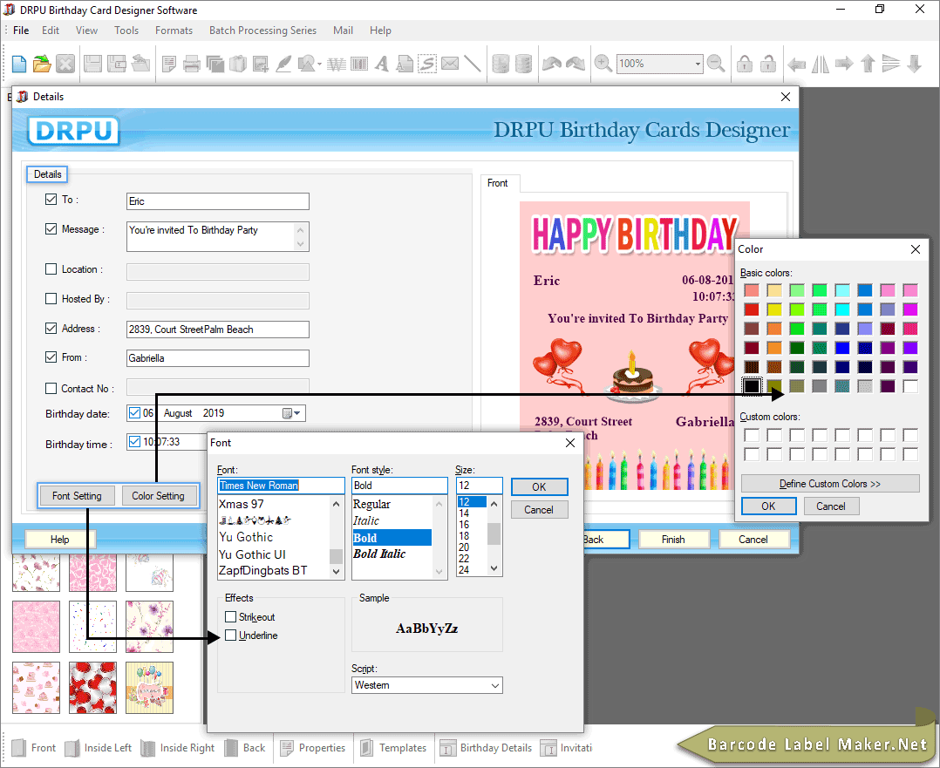Select the black basic color swatch

tap(752, 385)
